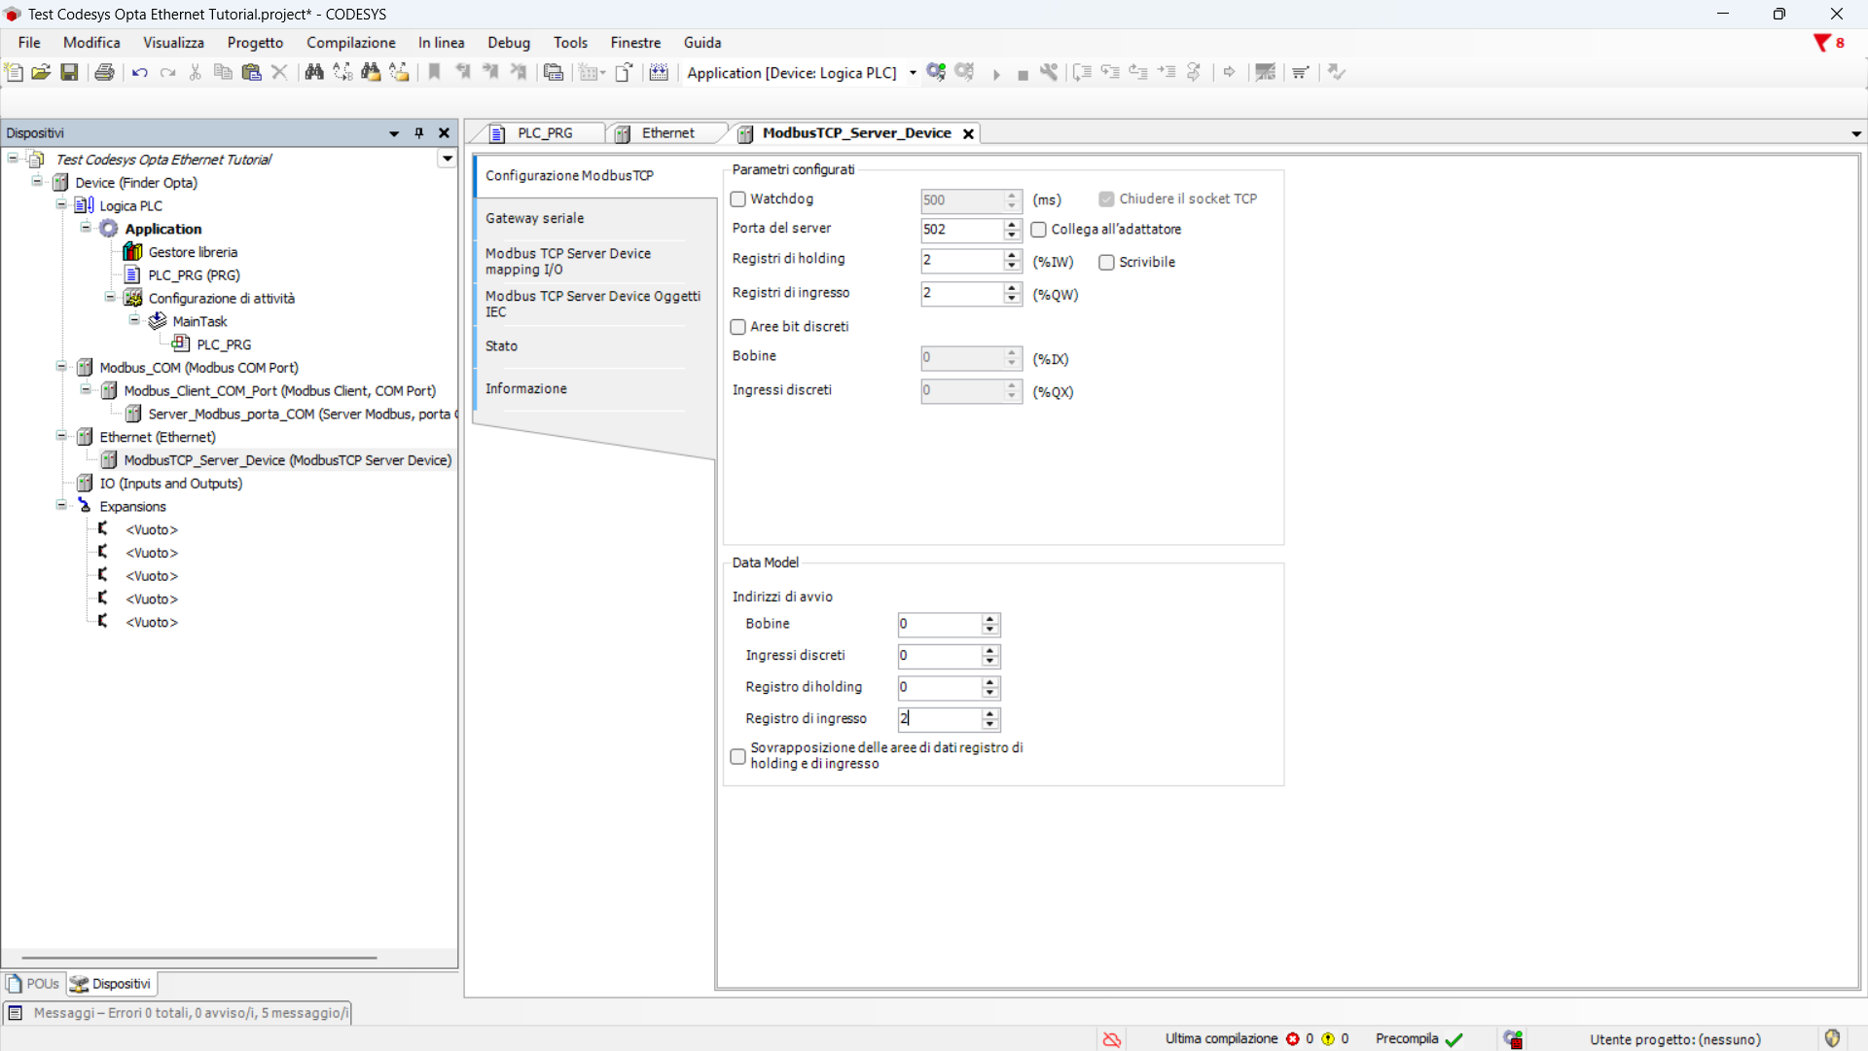Click the Save project icon
The image size is (1868, 1051).
click(69, 72)
